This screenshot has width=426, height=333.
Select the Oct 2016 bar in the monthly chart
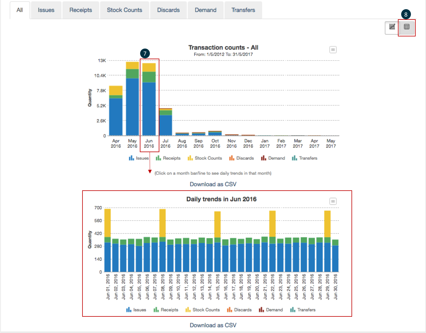[215, 133]
